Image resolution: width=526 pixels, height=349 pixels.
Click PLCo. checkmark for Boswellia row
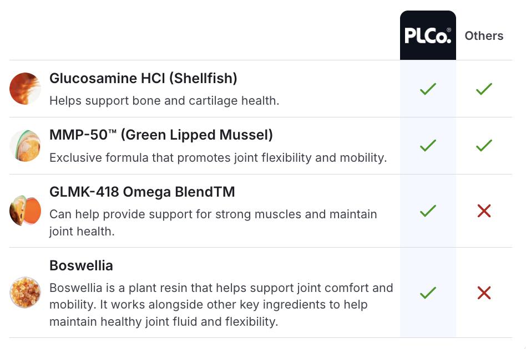coord(428,292)
